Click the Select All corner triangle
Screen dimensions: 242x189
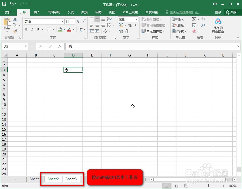pyautogui.click(x=5, y=55)
